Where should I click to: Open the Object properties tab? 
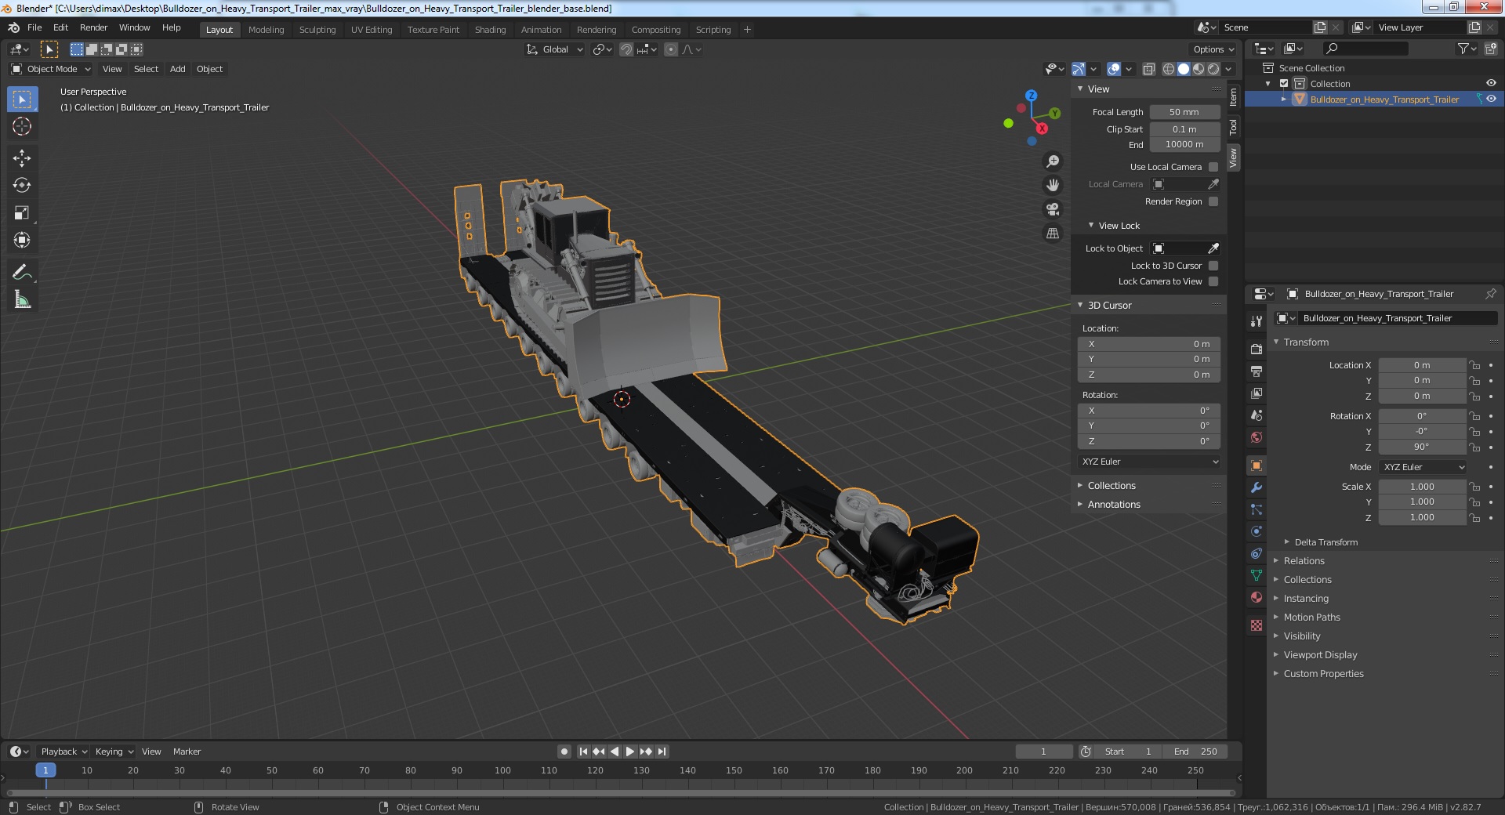[1257, 465]
